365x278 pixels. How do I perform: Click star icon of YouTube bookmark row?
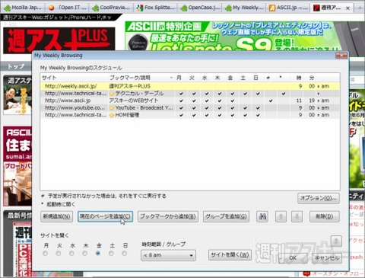click(x=112, y=108)
